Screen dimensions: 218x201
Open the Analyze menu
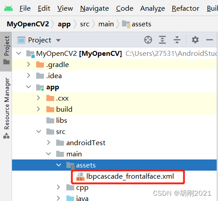(x=153, y=8)
